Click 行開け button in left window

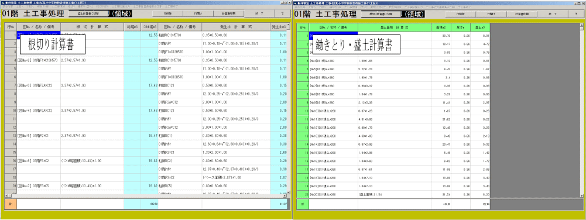pyautogui.click(x=198, y=13)
